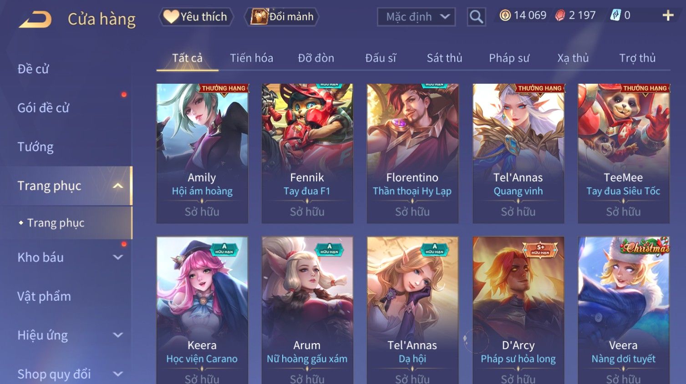Viewport: 686px width, 384px height.
Task: Go to Gói đề cử section
Action: click(43, 108)
